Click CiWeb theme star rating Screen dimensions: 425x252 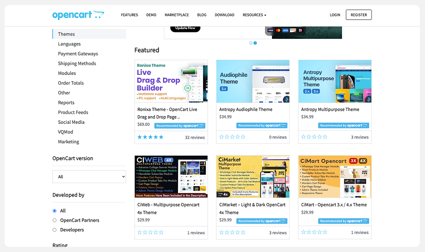point(150,232)
